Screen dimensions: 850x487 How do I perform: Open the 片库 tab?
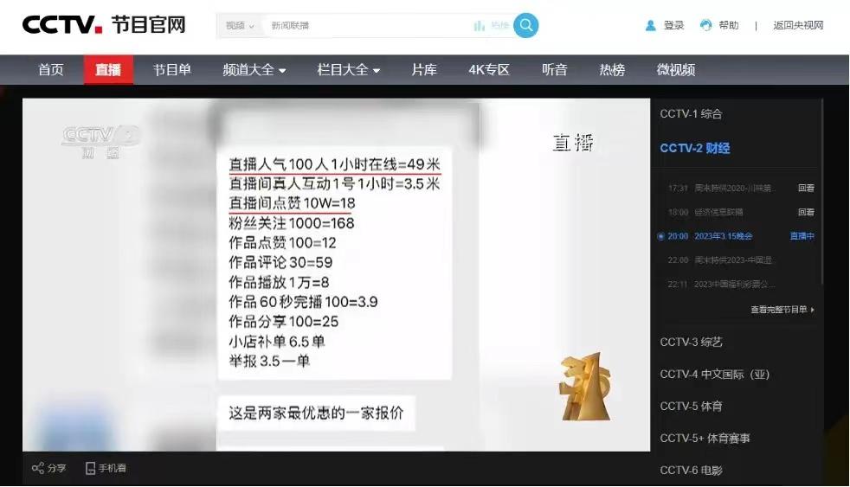(424, 70)
